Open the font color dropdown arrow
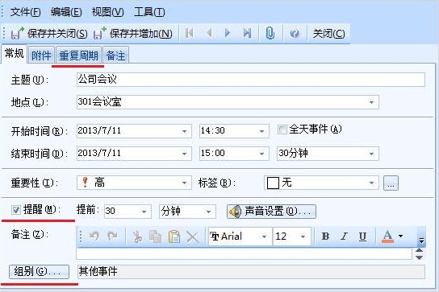This screenshot has height=292, width=439. tap(400, 236)
